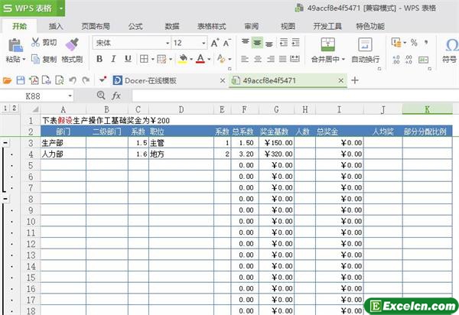Click the increase font size icon
459x315 pixels.
(215, 43)
